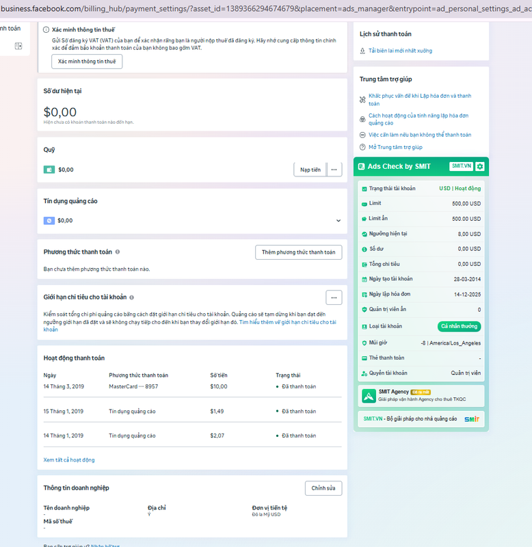Screen dimensions: 532x547
Task: Select the 500,00 USD Limit value
Action: (x=466, y=204)
